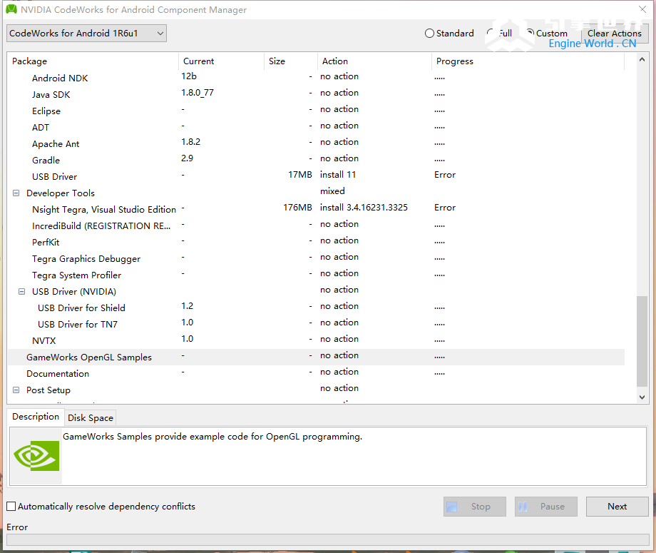
Task: Click the NVIDIA logo in the title bar
Action: tap(11, 9)
